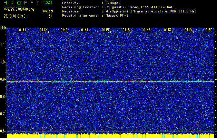Click the 0.7 frequency axis label
Image resolution: width=217 pixels, height=138 pixels.
(x=3, y=114)
